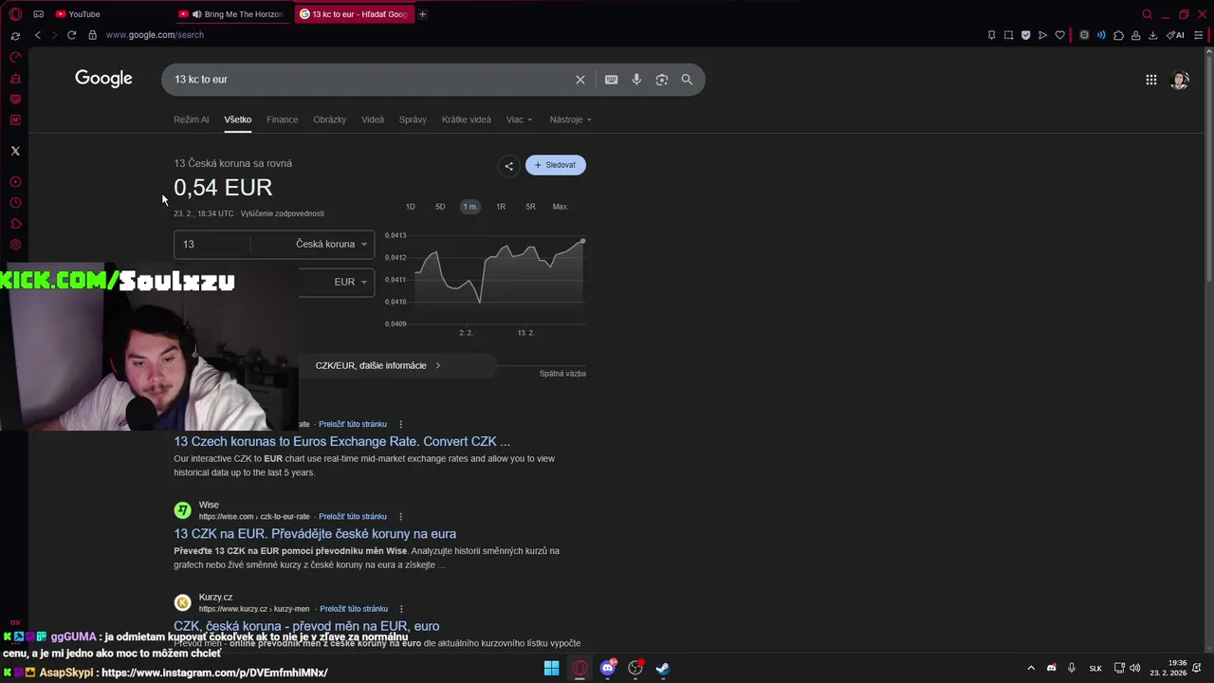1214x683 pixels.
Task: Set chart range to Max.
Action: tap(561, 207)
